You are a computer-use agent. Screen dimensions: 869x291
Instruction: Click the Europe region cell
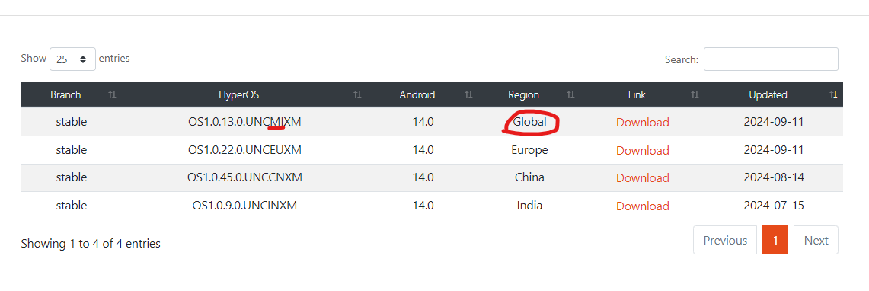tap(529, 149)
